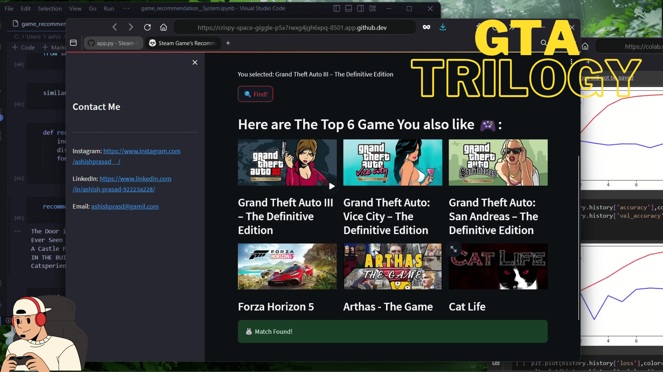Toggle the secondary sidebar in VS Code
663x372 pixels.
pyautogui.click(x=360, y=8)
